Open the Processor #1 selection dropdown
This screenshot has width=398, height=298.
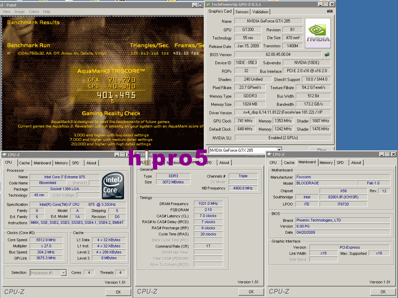tap(64, 273)
